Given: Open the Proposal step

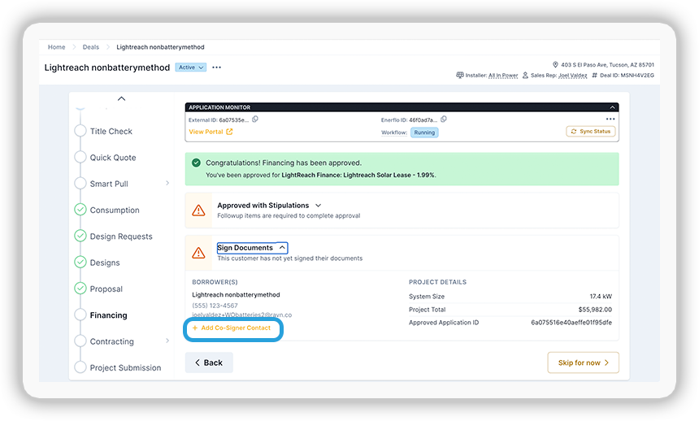Looking at the screenshot, I should (x=106, y=289).
